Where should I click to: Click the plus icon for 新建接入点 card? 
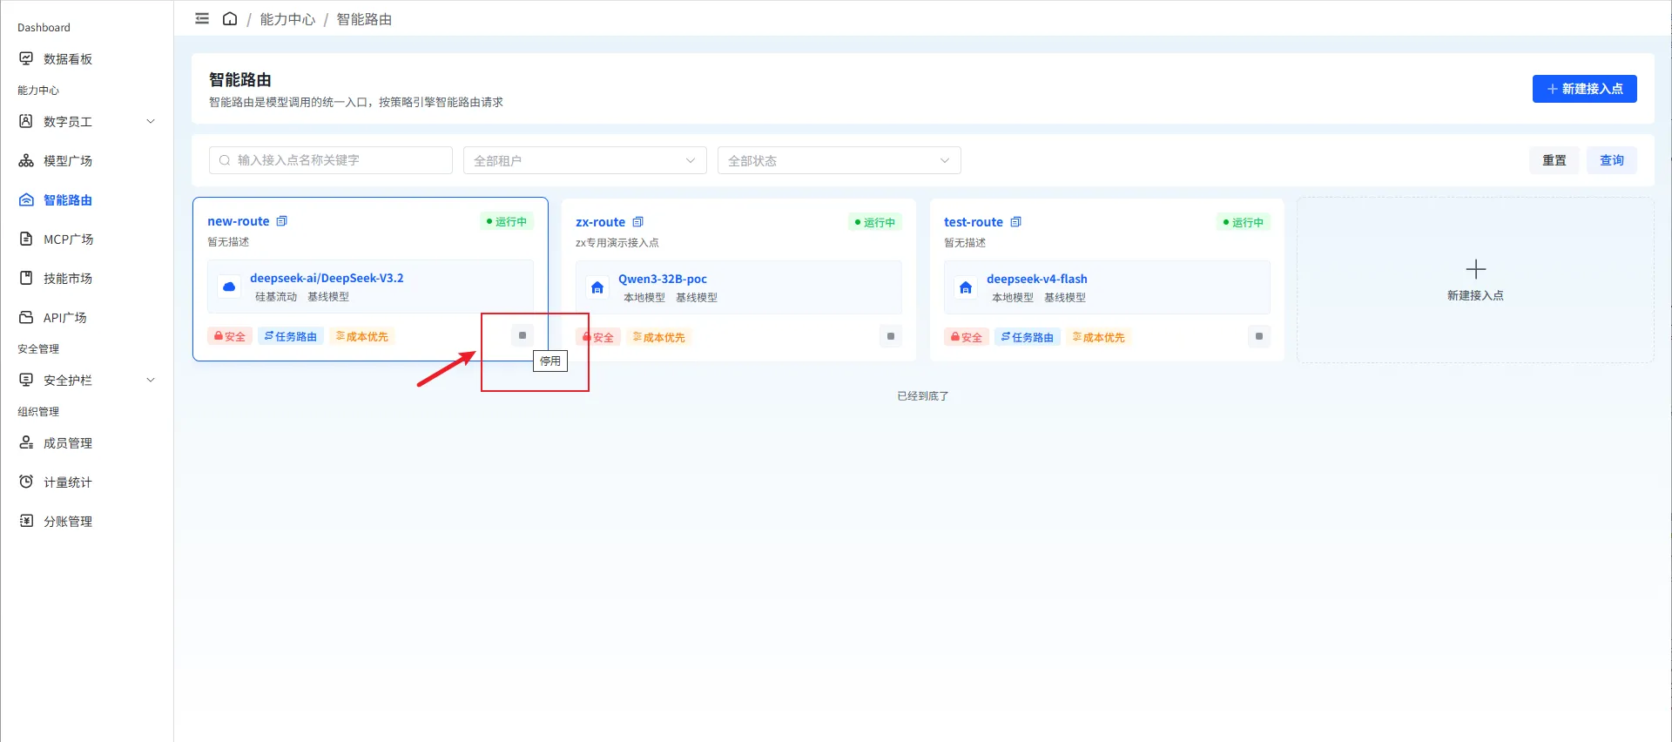(x=1475, y=268)
